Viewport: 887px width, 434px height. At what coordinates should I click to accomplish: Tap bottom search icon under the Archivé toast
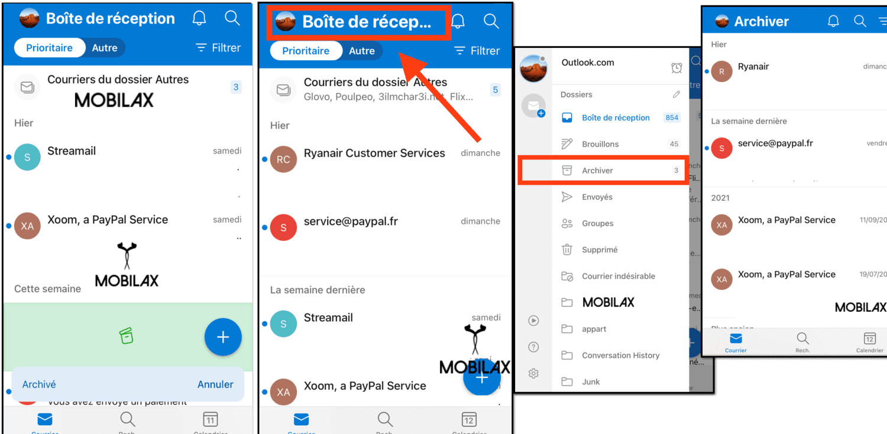[x=127, y=420]
